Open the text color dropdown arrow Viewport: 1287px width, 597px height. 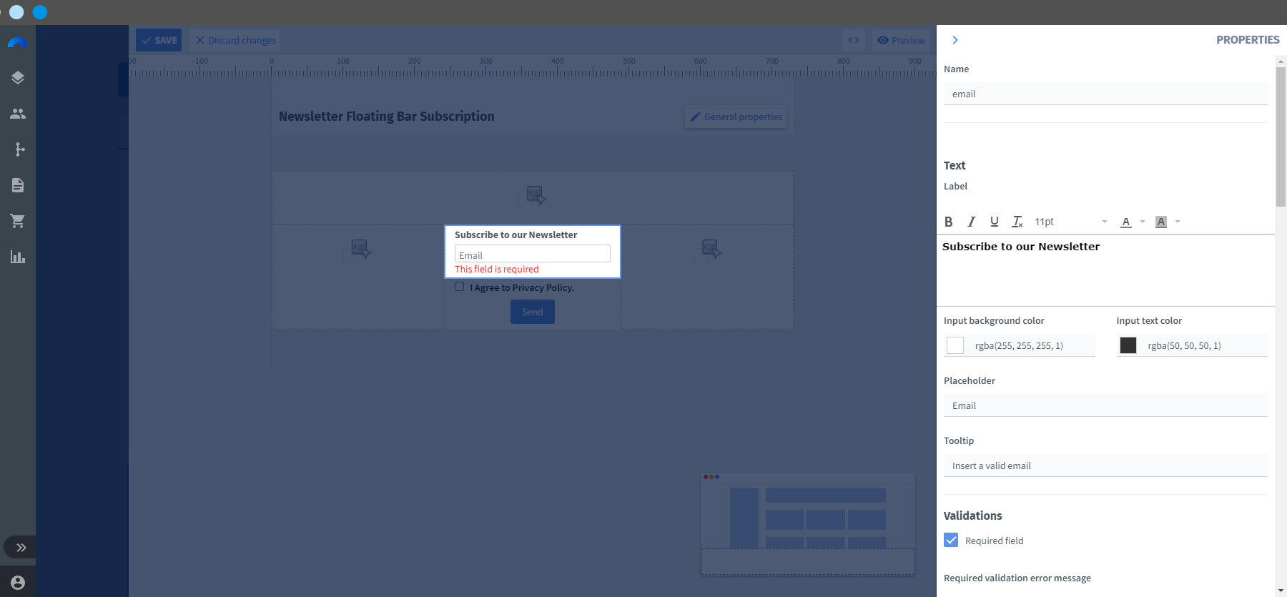[1143, 222]
